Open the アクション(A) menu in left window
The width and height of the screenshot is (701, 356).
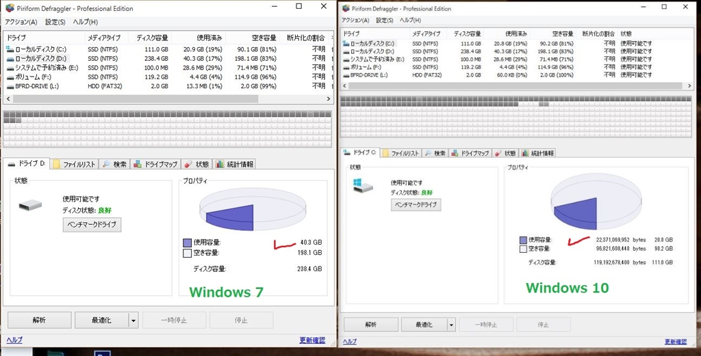tap(21, 22)
